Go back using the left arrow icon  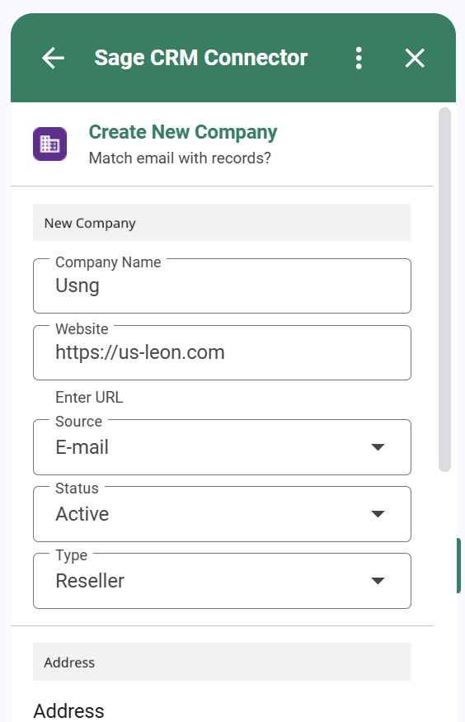(53, 59)
